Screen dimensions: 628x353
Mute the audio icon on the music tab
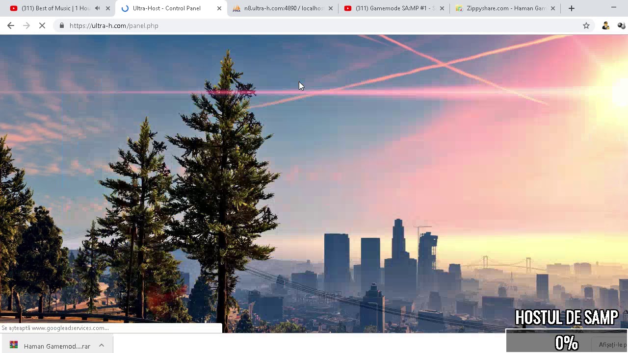click(97, 8)
